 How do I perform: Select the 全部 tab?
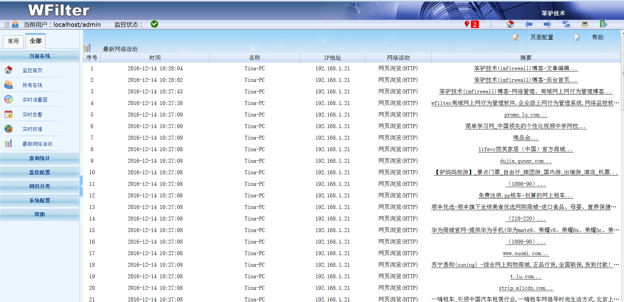[x=35, y=41]
